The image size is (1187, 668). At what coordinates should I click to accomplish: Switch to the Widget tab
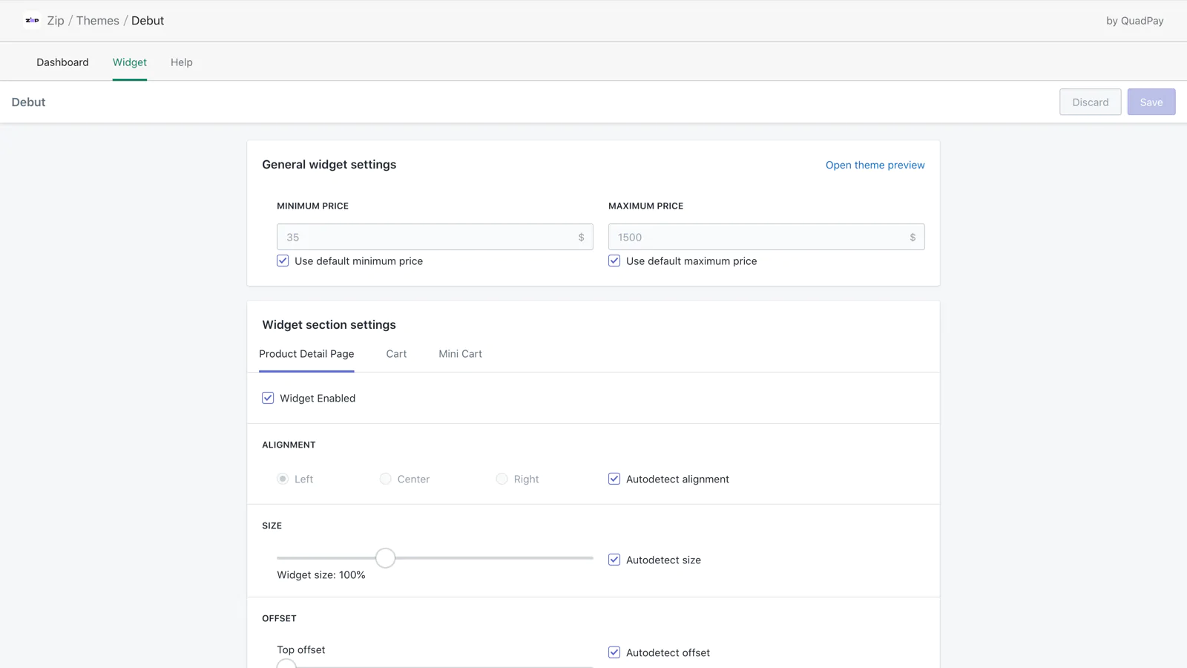click(130, 62)
